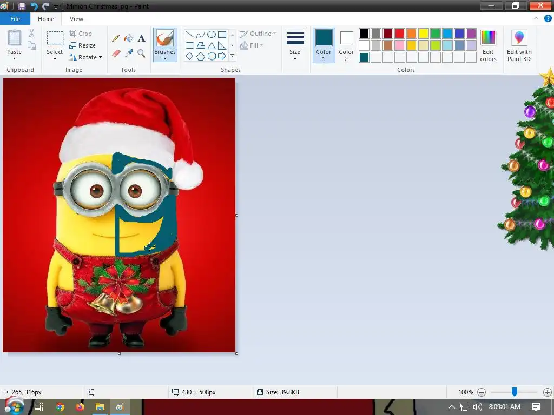Screen dimensions: 554x415
Task: Pick the red color swatch
Action: pos(400,34)
